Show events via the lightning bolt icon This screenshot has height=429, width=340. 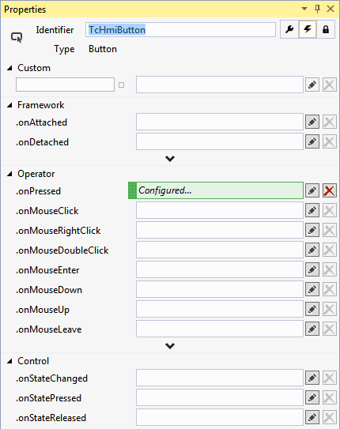(308, 29)
